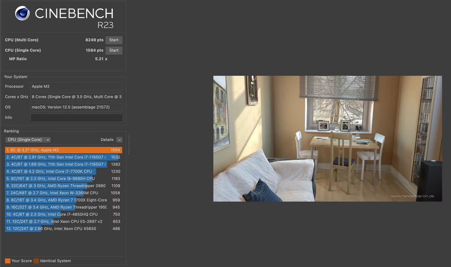This screenshot has height=267, width=451.
Task: Click the orange Your Score legend swatch
Action: [8, 261]
